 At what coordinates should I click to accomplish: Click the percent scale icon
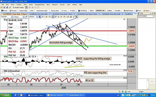coord(49,17)
